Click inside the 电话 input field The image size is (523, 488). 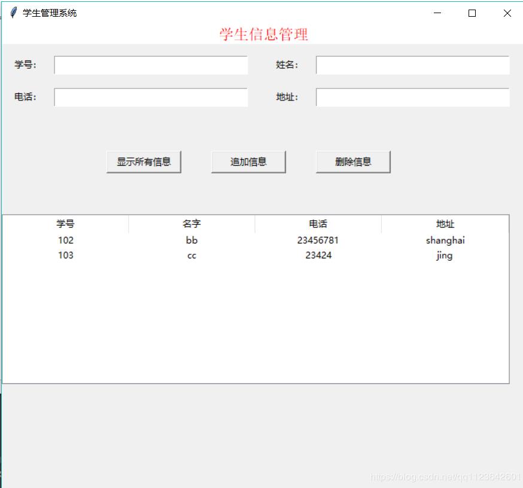(x=150, y=97)
